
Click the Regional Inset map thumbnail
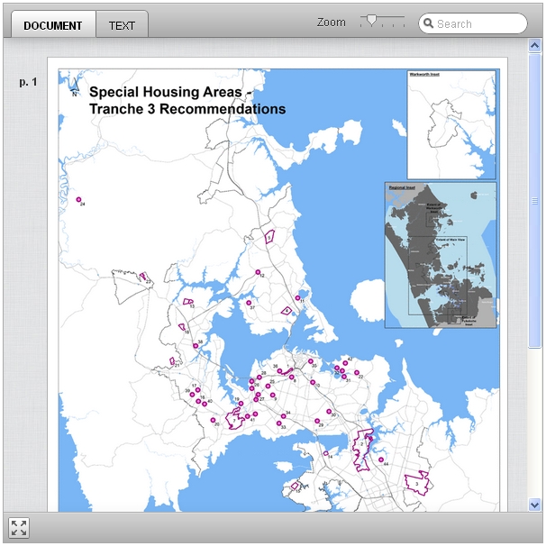click(x=440, y=255)
